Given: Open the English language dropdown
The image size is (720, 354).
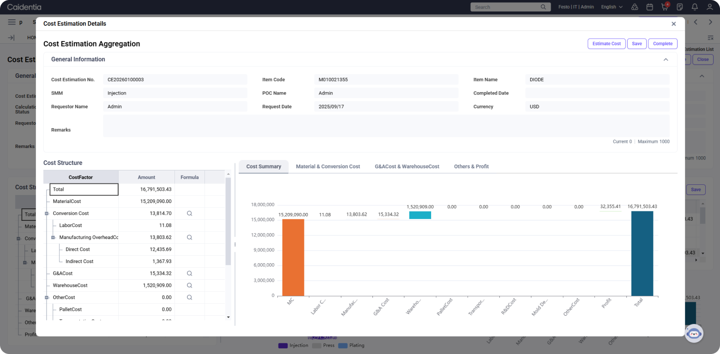Looking at the screenshot, I should point(612,7).
